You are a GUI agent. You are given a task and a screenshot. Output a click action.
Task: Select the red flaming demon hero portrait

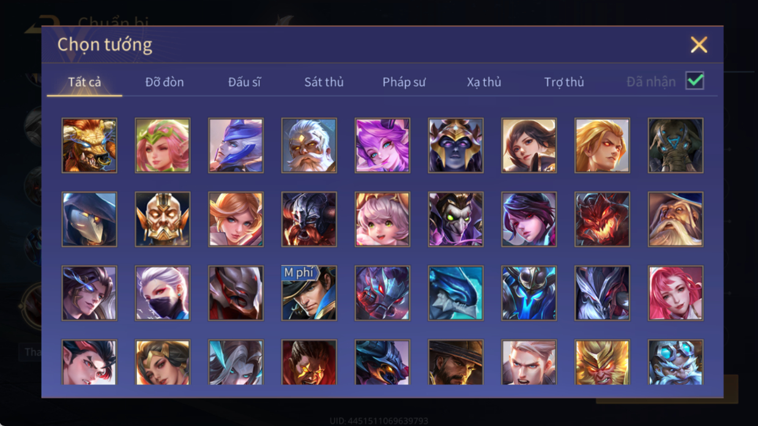(602, 219)
